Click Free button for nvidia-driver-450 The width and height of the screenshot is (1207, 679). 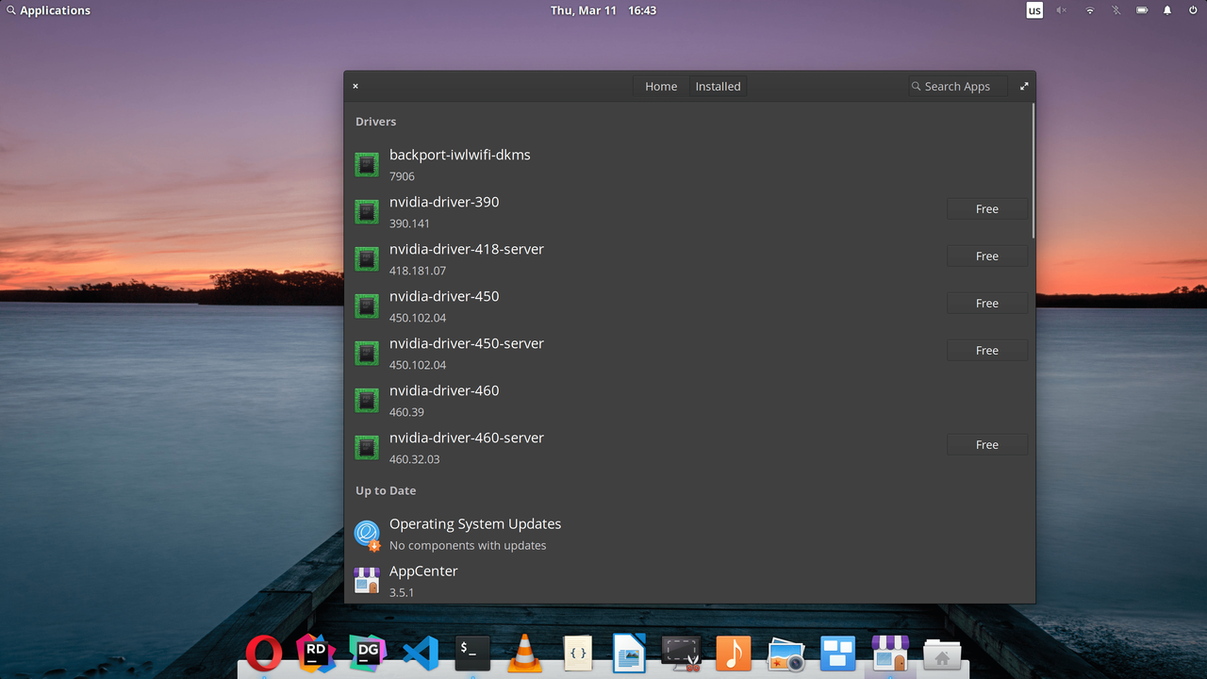pos(987,303)
